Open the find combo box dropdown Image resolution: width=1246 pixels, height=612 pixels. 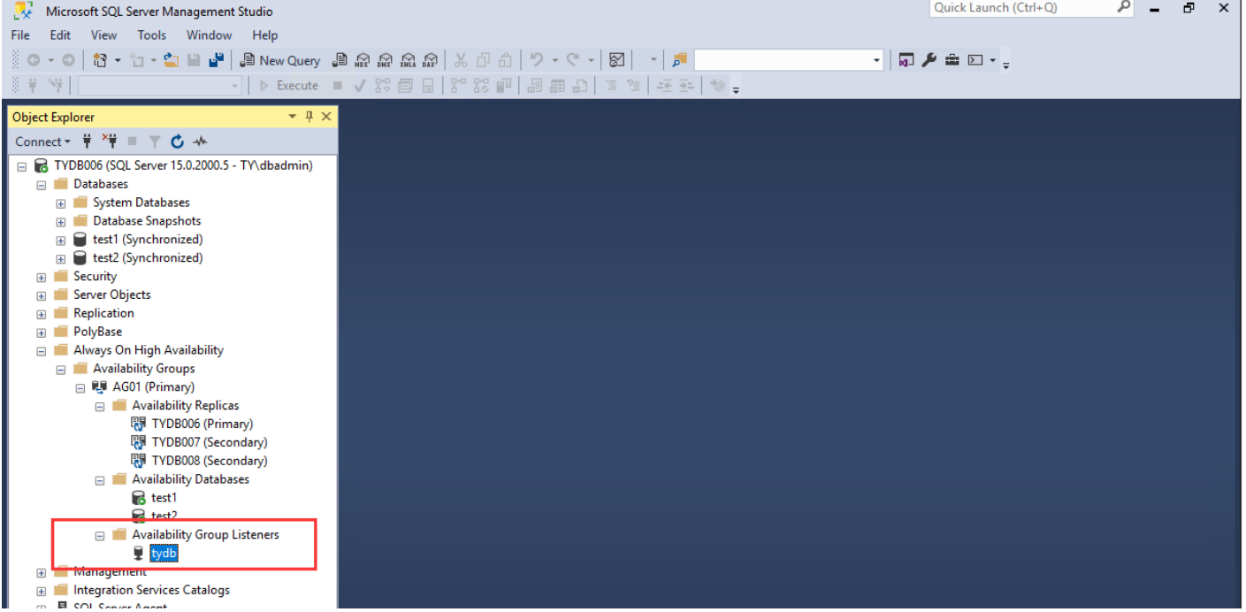pyautogui.click(x=877, y=60)
